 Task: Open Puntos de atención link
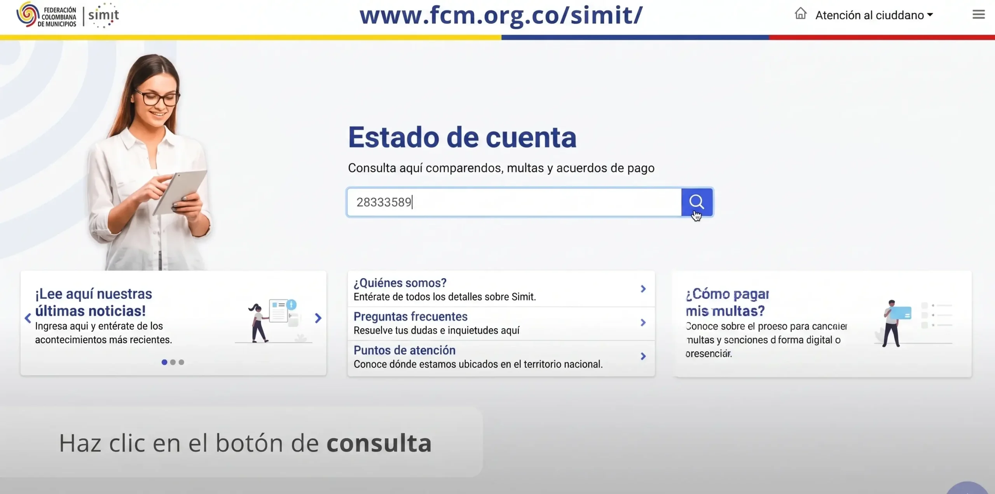405,350
